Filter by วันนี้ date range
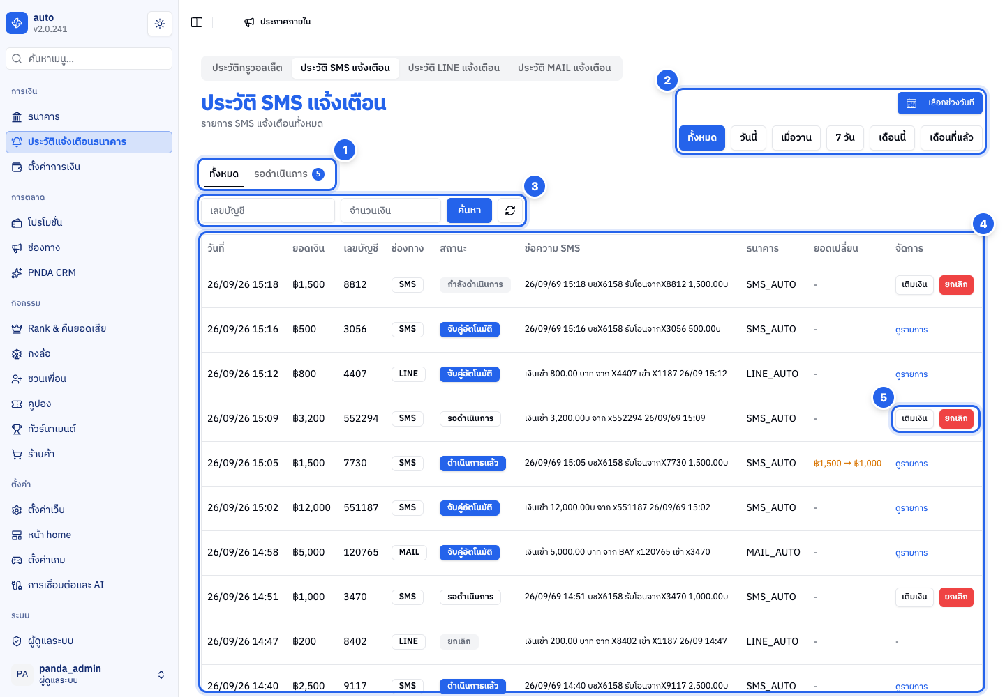Screen dimensions: 1005x697 749,137
